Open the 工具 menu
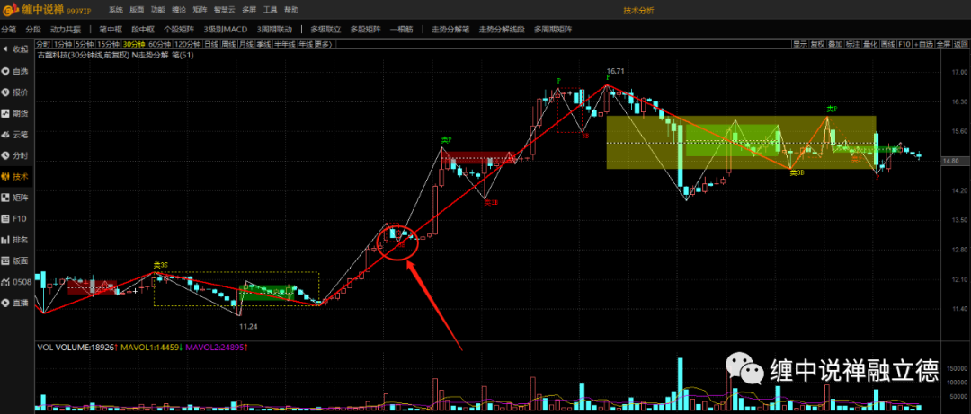The width and height of the screenshot is (971, 414). [x=270, y=11]
